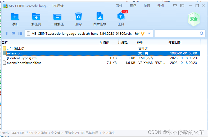Open the 设置 (Settings) menu
The image size is (208, 137).
[147, 6]
